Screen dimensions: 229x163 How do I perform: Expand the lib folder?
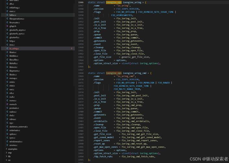click(x=9, y=156)
